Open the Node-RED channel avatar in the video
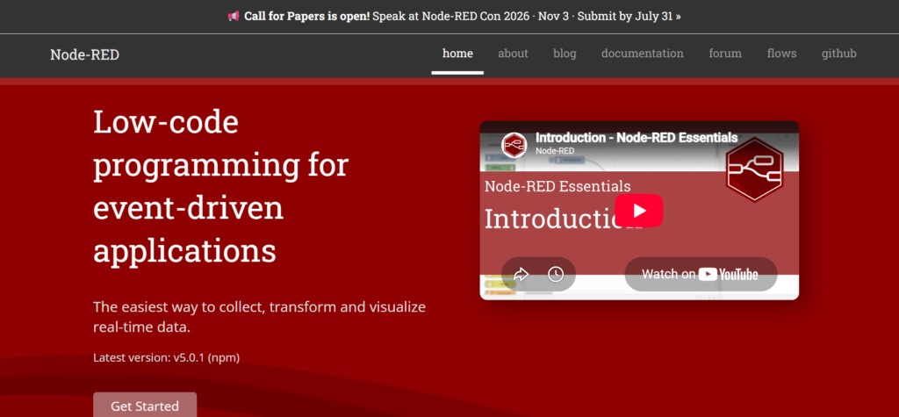Viewport: 899px width, 417px height. pyautogui.click(x=514, y=145)
